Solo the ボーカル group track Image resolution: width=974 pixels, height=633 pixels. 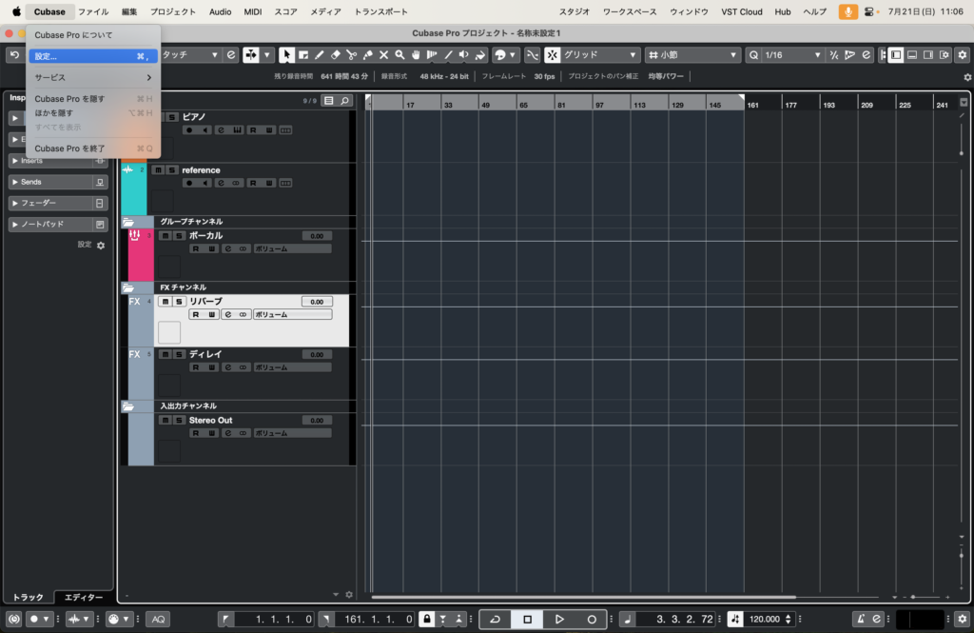[179, 235]
